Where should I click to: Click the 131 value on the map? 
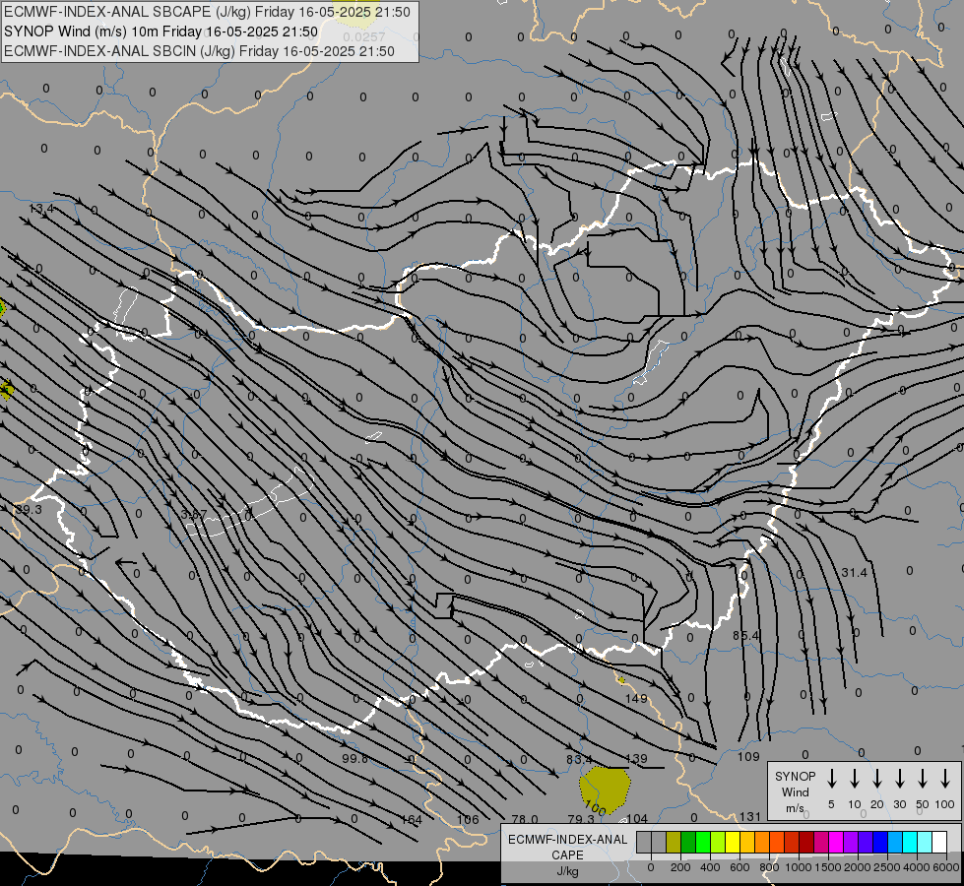tap(750, 816)
